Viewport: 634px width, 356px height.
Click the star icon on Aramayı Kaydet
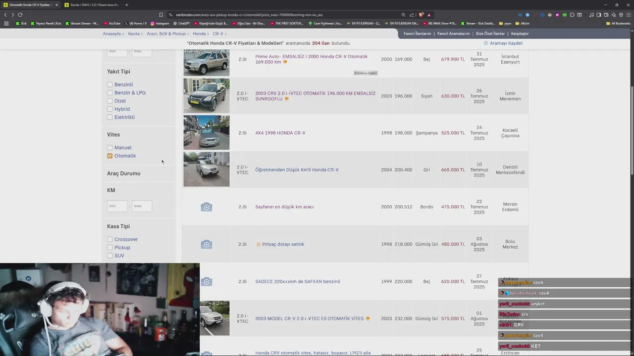[x=486, y=43]
